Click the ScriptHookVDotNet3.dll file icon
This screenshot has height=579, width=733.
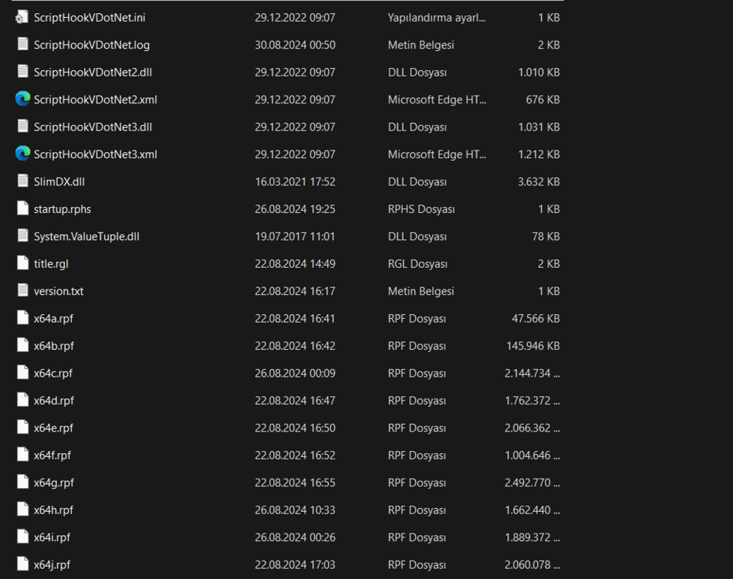(x=22, y=127)
